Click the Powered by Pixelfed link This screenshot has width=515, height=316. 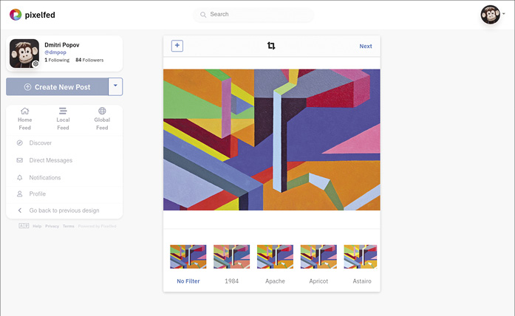[x=98, y=226]
